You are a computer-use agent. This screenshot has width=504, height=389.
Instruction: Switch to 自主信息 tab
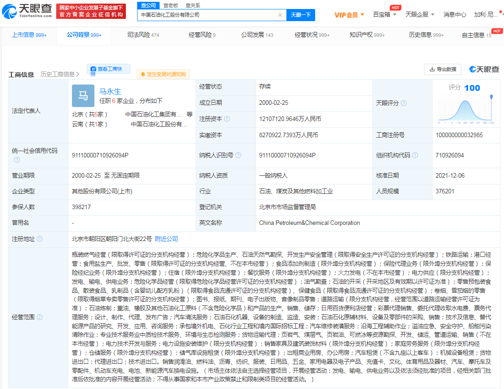click(477, 35)
